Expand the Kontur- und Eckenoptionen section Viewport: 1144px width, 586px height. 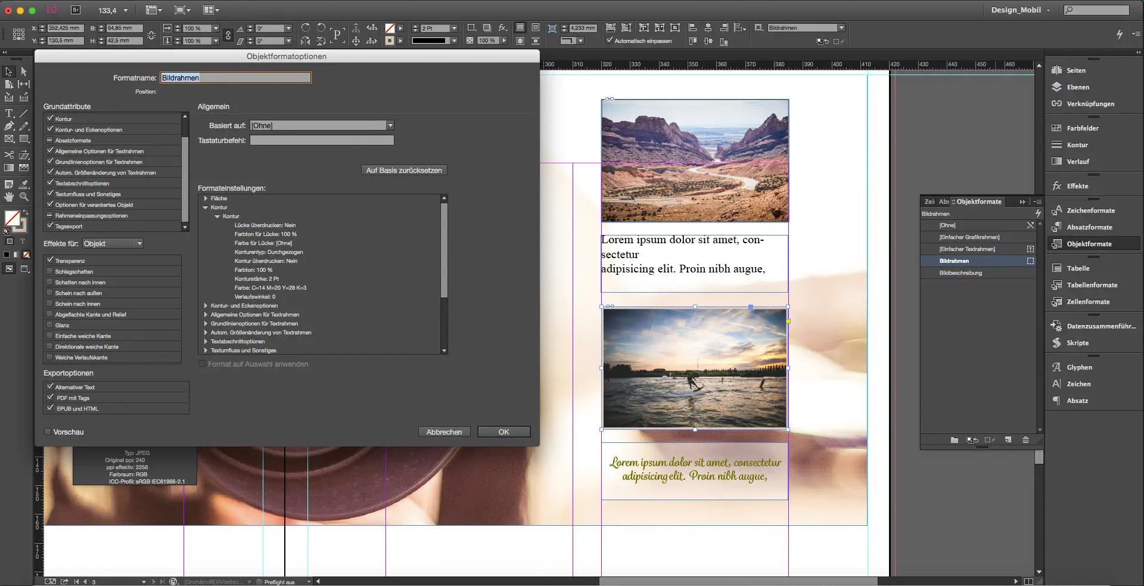(206, 305)
